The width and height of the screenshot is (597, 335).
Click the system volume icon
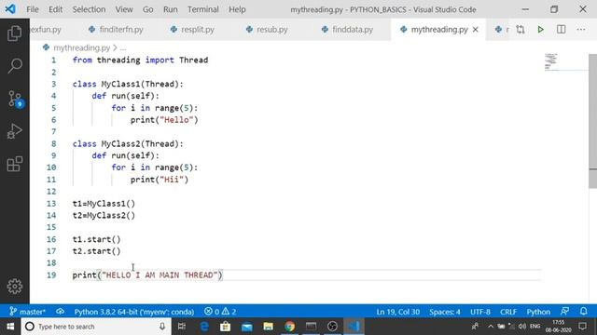coord(522,327)
